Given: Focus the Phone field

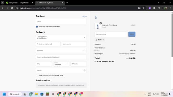Looking at the screenshot, I should pyautogui.click(x=61, y=70).
